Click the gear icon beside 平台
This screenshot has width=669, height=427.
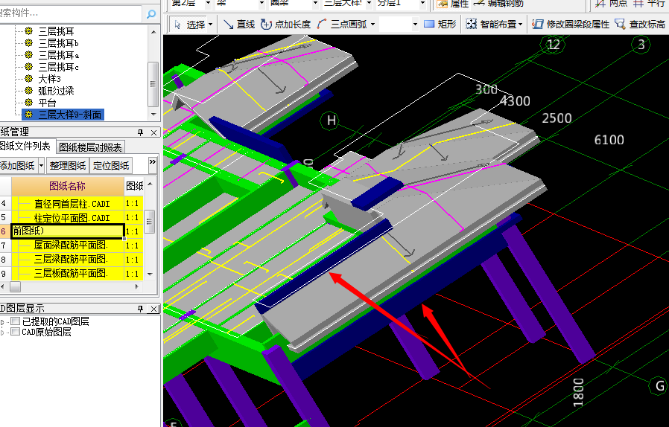28,102
